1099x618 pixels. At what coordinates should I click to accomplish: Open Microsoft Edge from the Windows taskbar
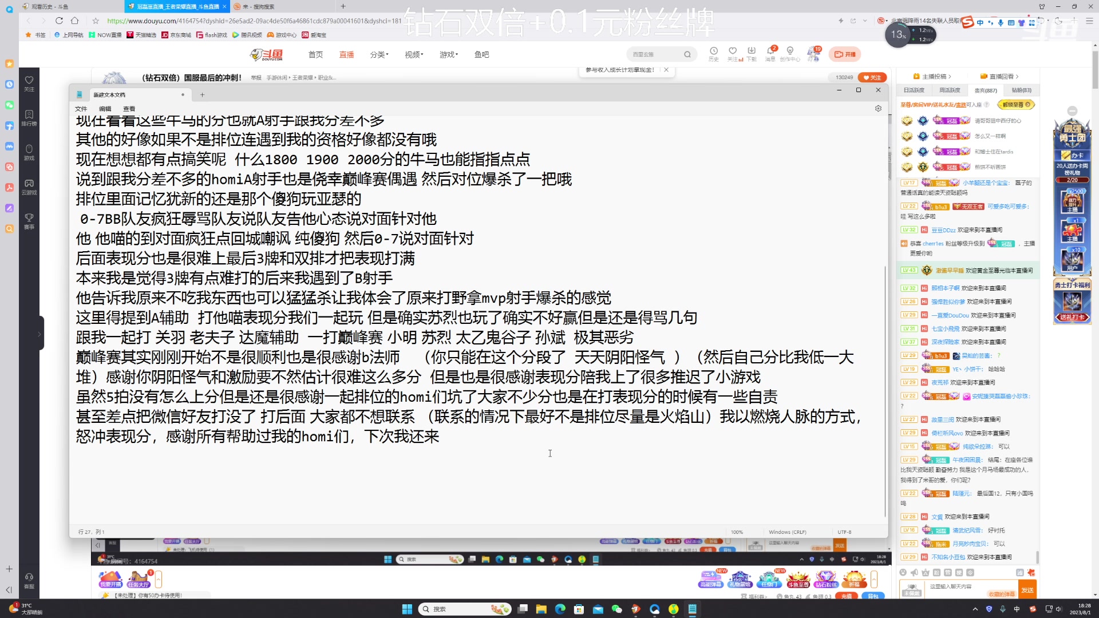[x=560, y=609]
